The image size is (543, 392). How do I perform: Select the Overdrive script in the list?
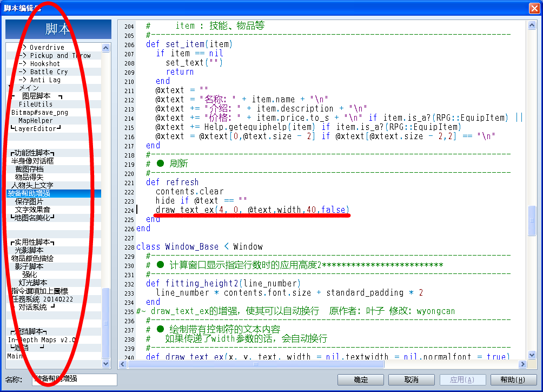[54, 48]
